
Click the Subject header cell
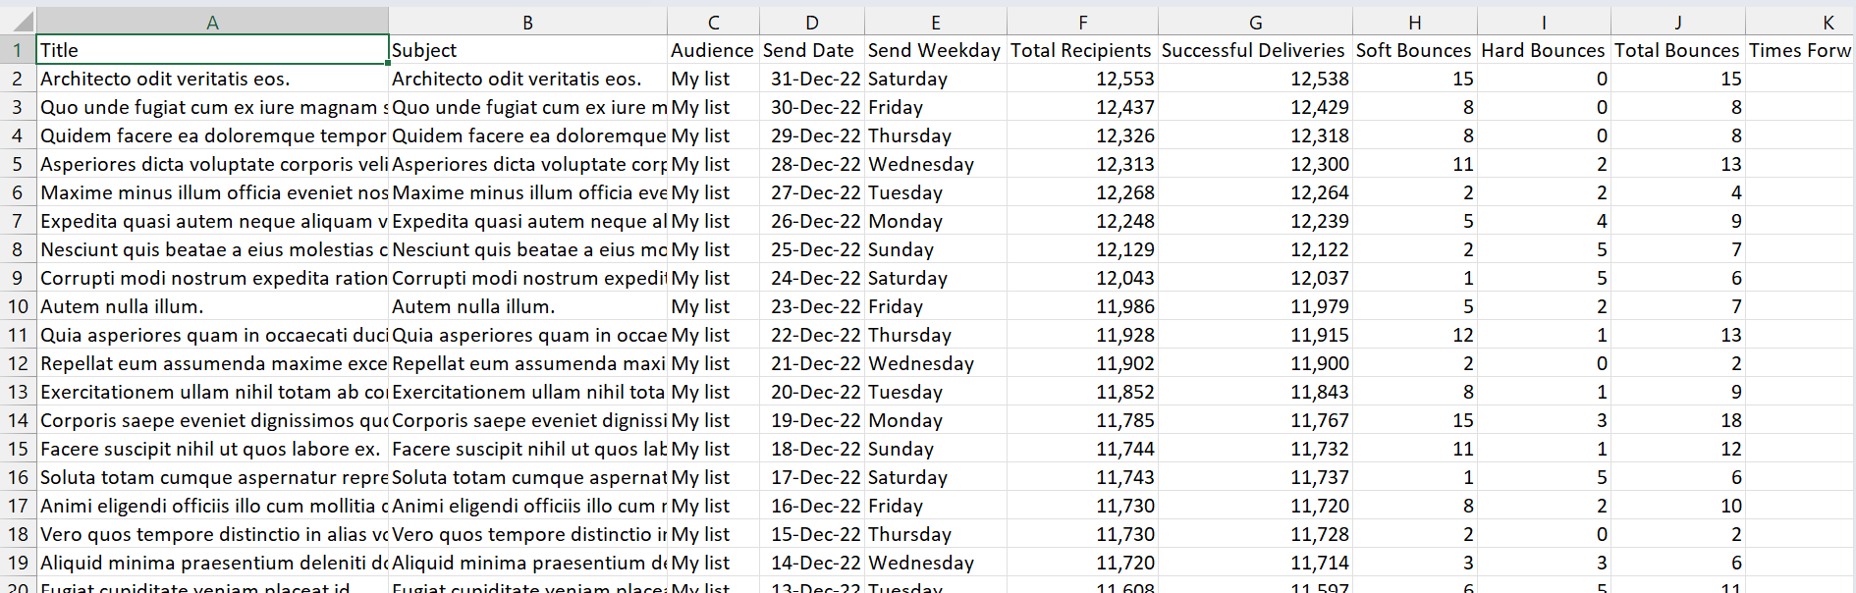pyautogui.click(x=527, y=50)
